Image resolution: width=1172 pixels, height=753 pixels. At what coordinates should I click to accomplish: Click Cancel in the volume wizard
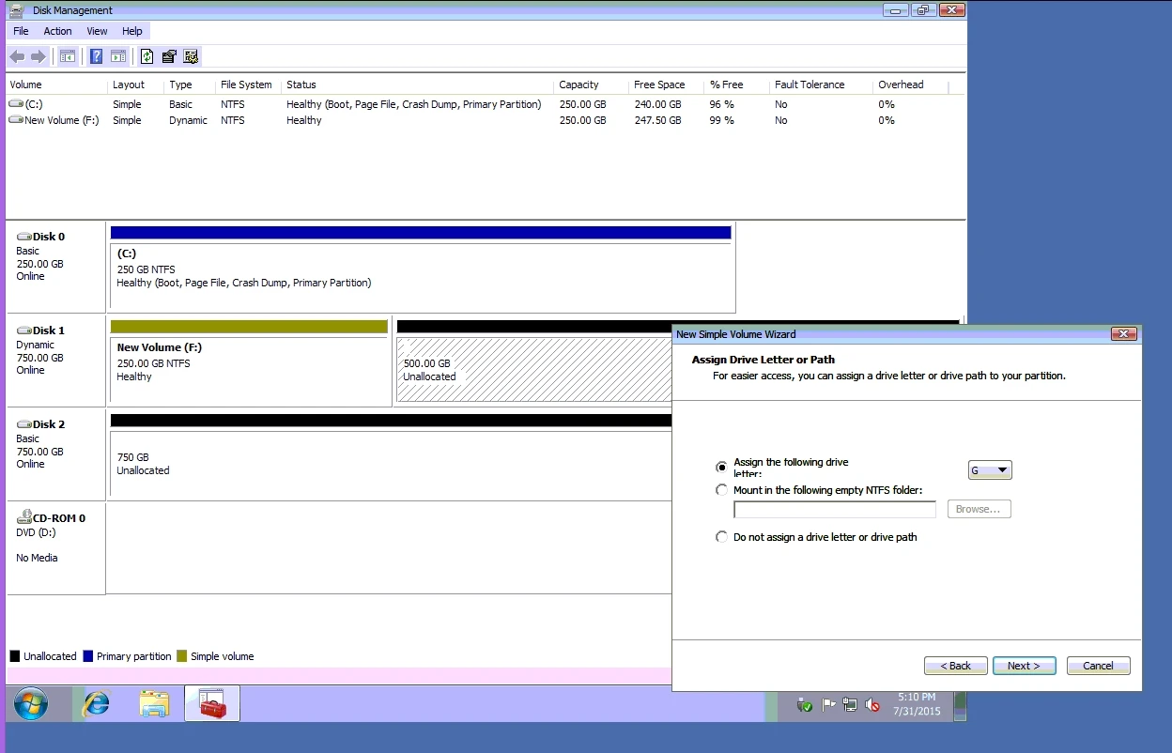pyautogui.click(x=1098, y=666)
